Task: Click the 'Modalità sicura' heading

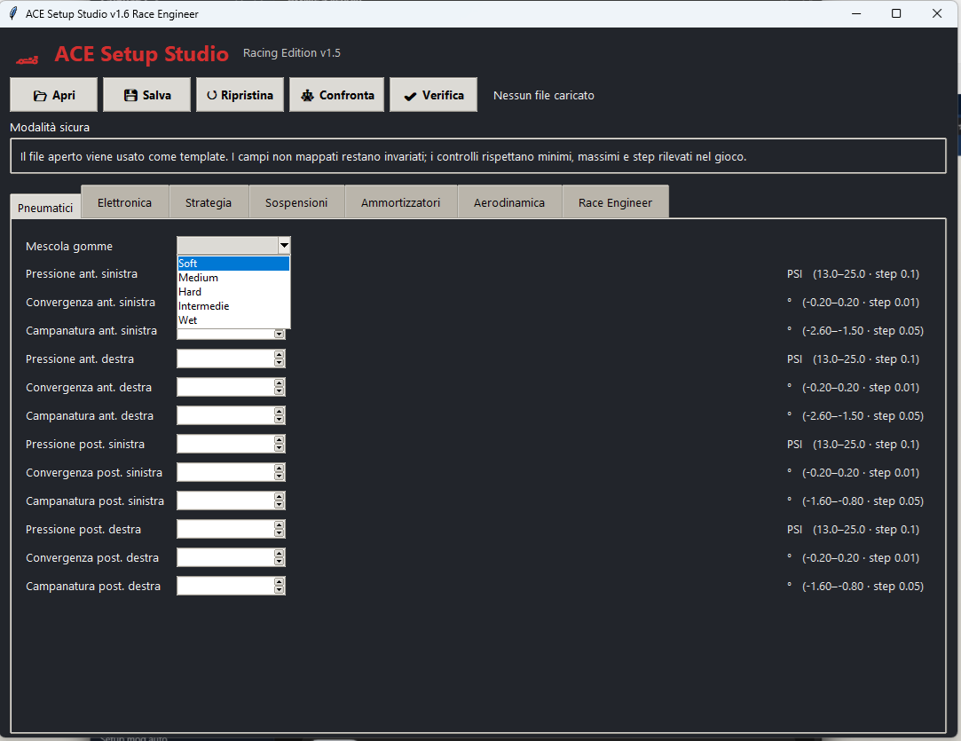Action: click(50, 128)
